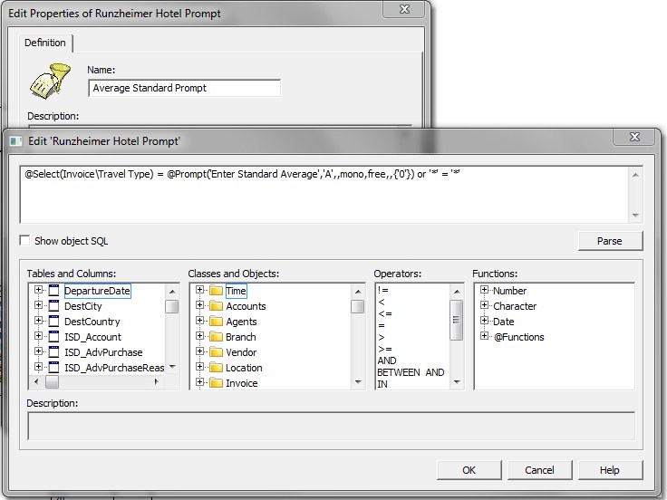Enable the Show object SQL checkbox
The width and height of the screenshot is (667, 500).
[x=24, y=240]
